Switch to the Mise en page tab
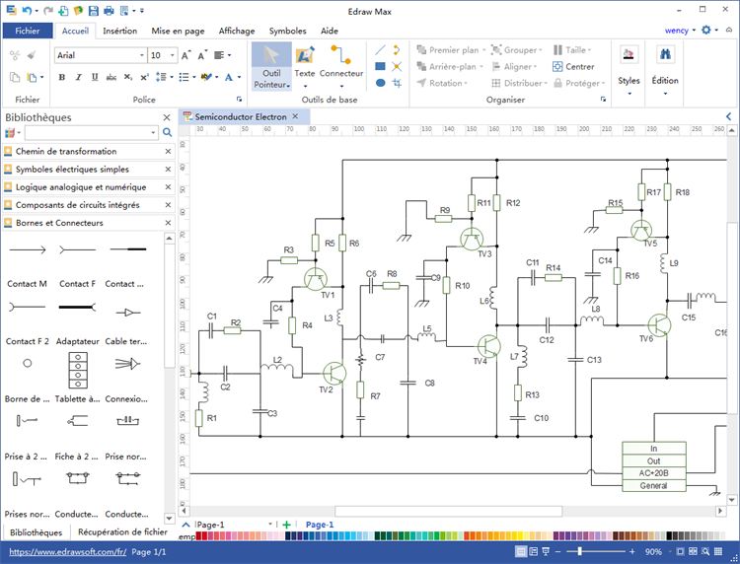This screenshot has width=740, height=564. (178, 31)
